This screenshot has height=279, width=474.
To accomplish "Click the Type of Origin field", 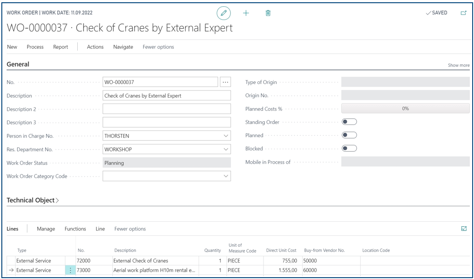I will click(x=405, y=82).
